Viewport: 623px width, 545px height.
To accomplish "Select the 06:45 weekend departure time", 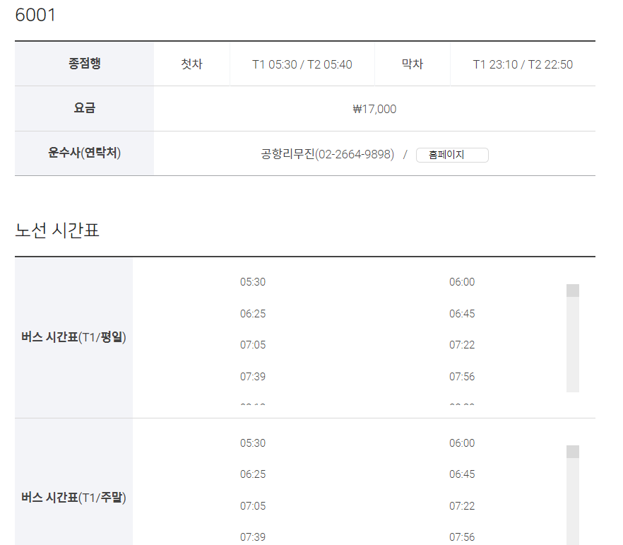I will [x=462, y=474].
